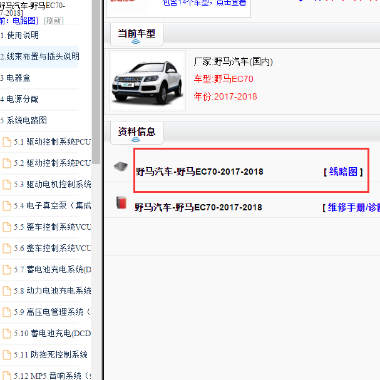This screenshot has height=380, width=380.
Task: Select the 当前车型 tab
Action: tap(136, 34)
